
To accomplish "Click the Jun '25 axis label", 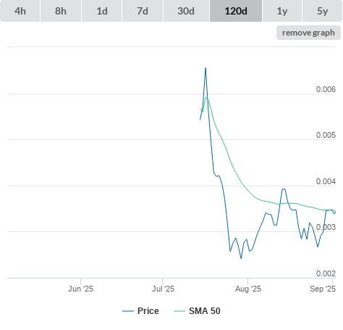I will click(x=80, y=289).
